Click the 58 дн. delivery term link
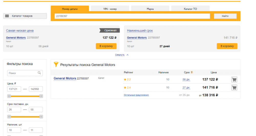The image size is (256, 136). [x=186, y=80]
